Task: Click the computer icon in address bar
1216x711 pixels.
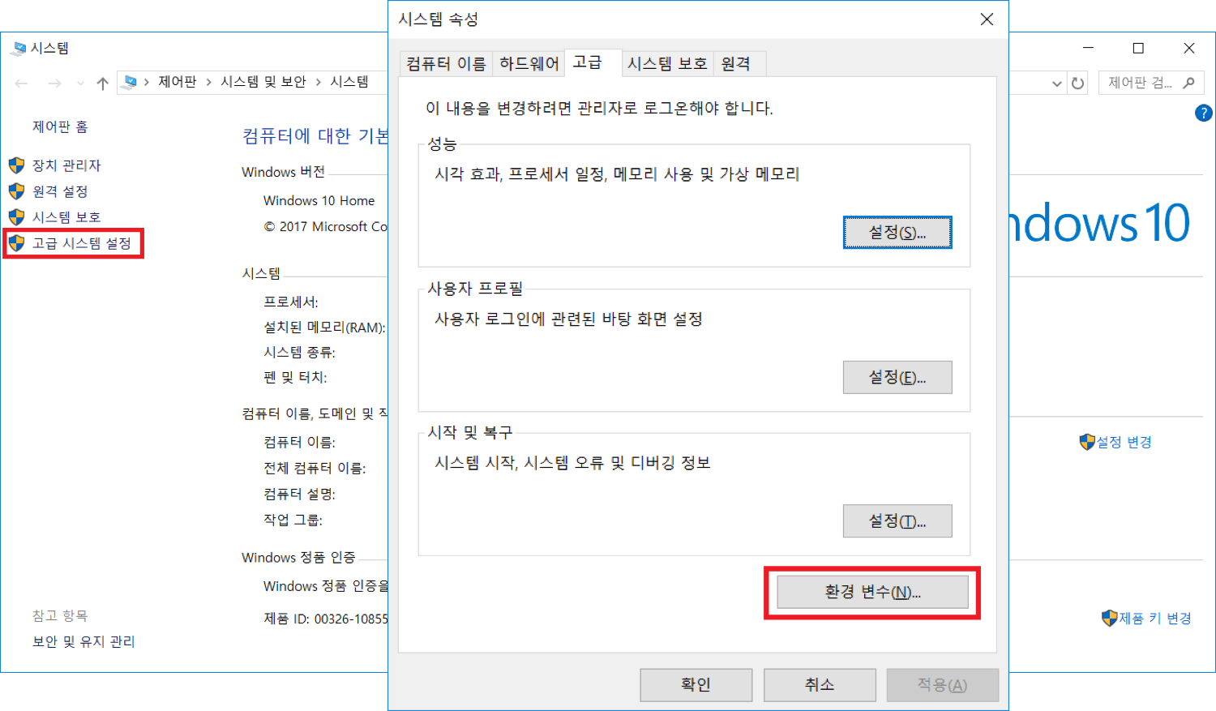Action: 130,82
